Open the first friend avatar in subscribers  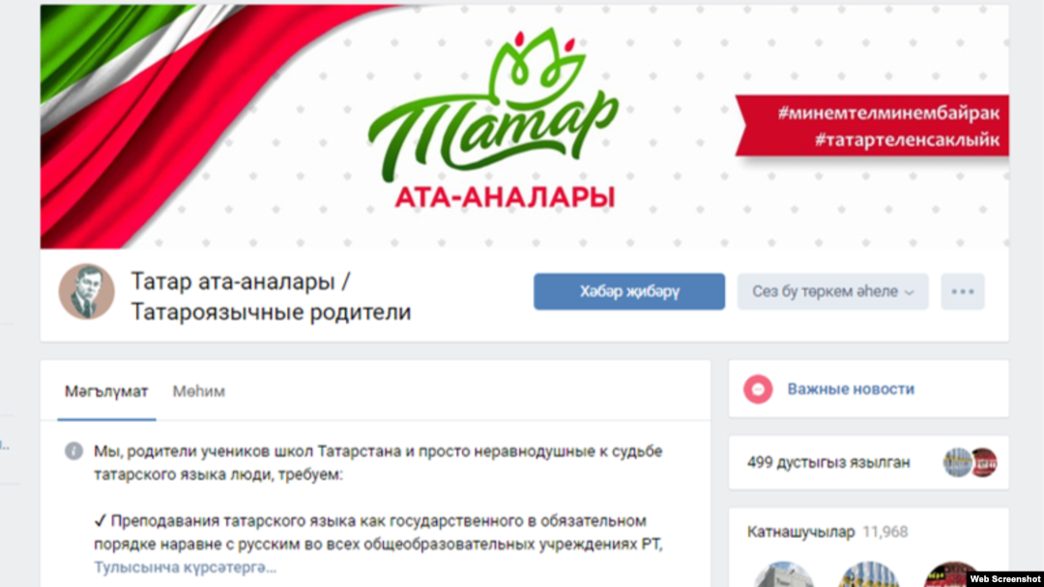click(x=957, y=462)
